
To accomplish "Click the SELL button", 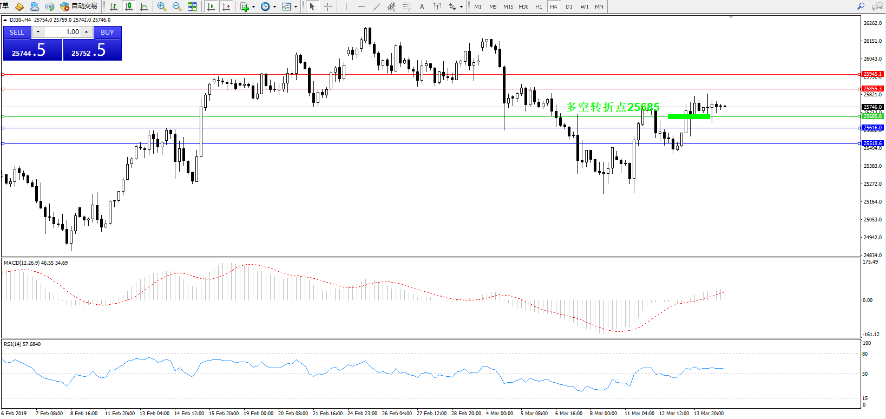I will tap(17, 32).
